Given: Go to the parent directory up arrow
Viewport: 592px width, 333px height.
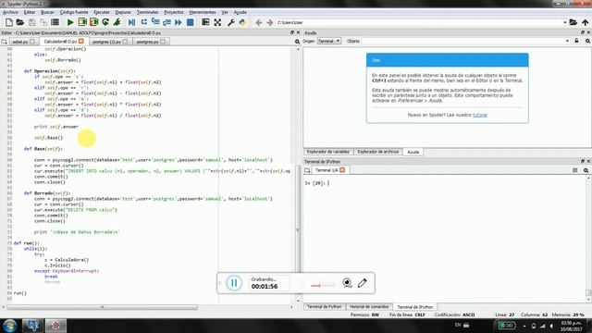Looking at the screenshot, I should tap(585, 22).
